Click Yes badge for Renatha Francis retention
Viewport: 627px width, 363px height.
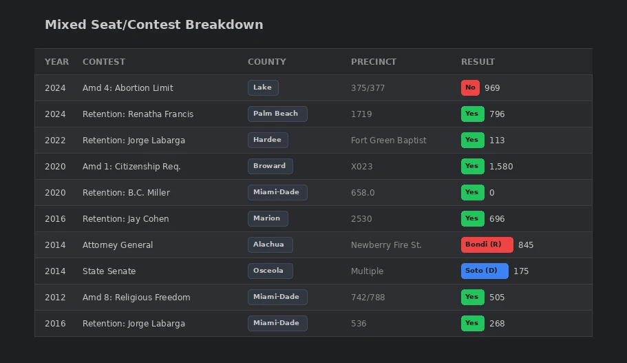pyautogui.click(x=472, y=114)
